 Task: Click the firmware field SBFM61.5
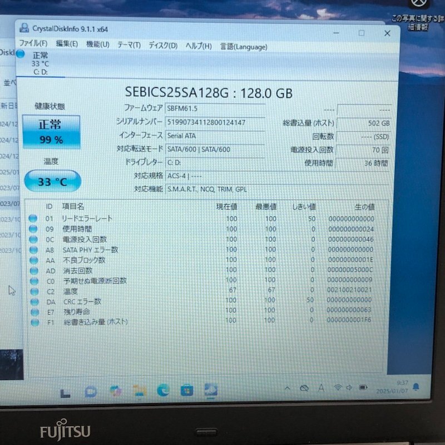coord(215,108)
